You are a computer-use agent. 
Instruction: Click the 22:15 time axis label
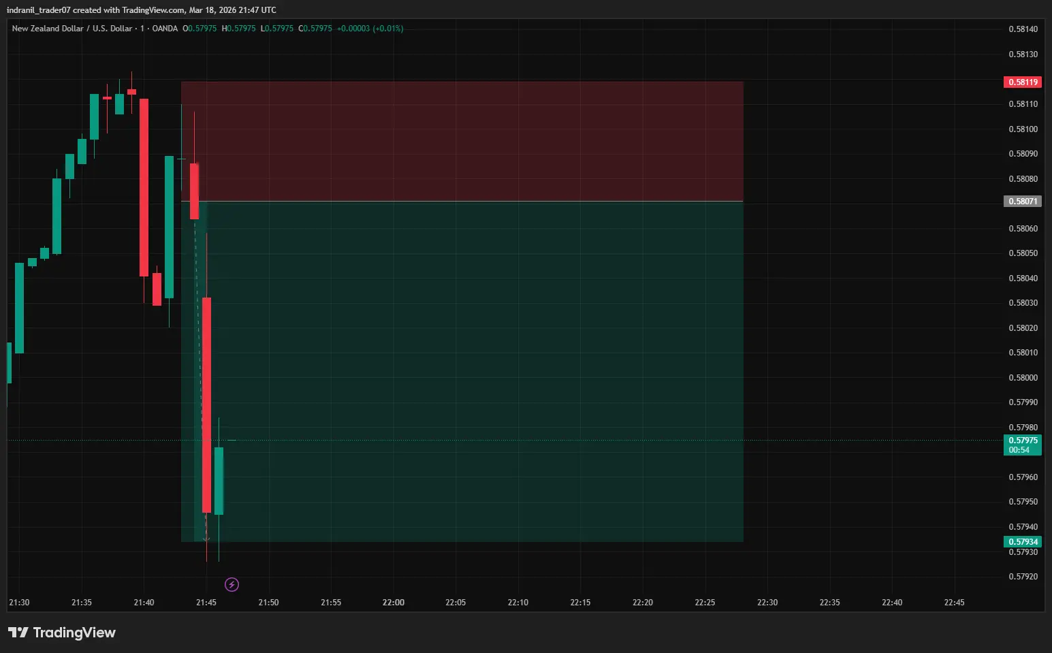click(x=581, y=603)
